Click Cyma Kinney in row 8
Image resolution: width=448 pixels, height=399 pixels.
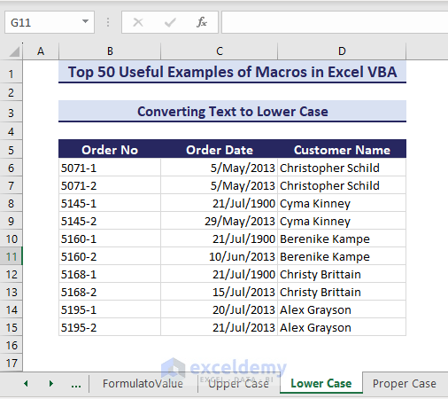[342, 203]
